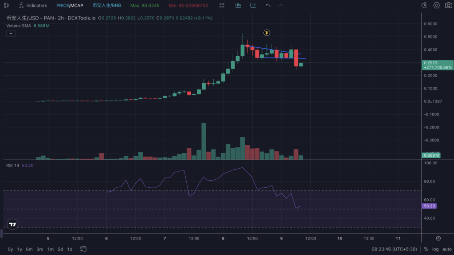Screen dimensions: 454x255
Task: Click the fullscreen collapse arrows icon
Action: click(222, 5)
